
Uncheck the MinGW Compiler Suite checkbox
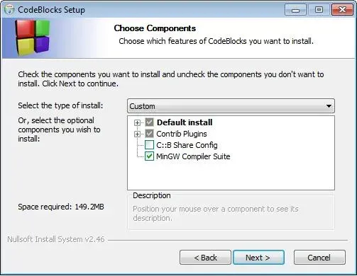click(149, 156)
